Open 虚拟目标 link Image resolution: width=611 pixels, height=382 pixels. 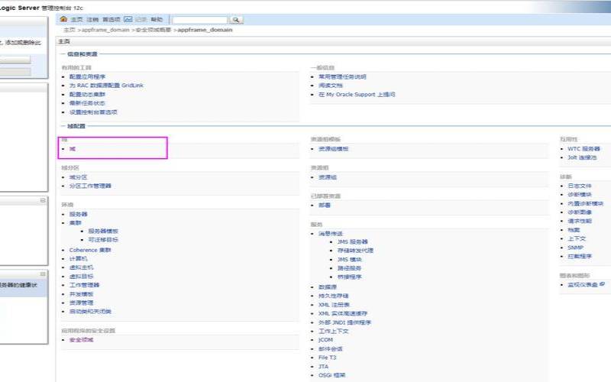pyautogui.click(x=82, y=277)
